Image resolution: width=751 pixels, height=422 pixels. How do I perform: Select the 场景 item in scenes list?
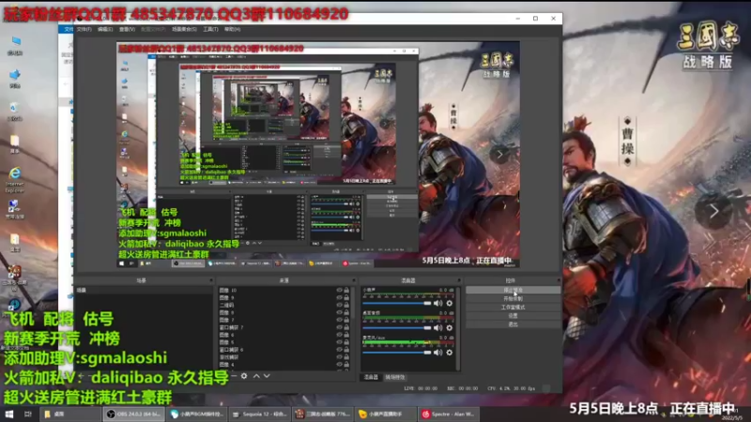(144, 290)
